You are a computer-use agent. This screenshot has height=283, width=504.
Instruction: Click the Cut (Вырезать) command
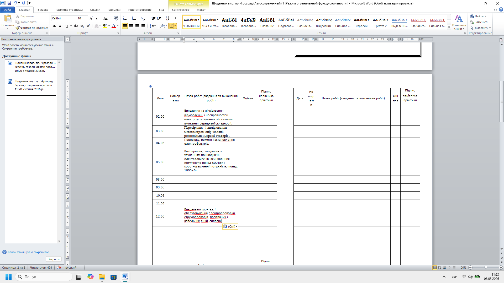tap(25, 16)
